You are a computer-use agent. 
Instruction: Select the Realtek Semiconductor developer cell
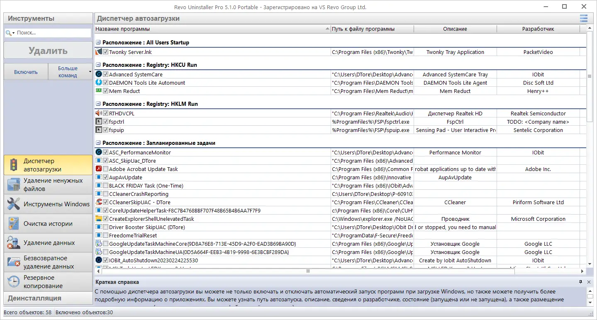tap(538, 113)
